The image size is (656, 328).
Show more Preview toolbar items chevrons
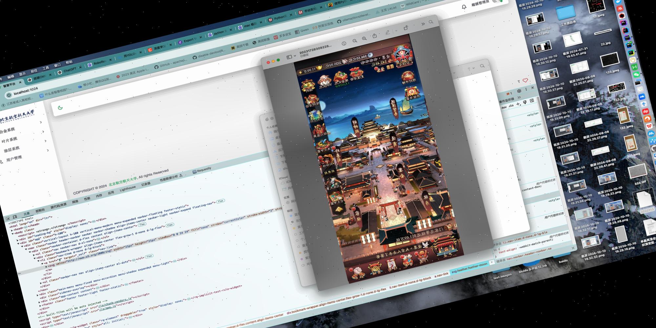point(423,24)
